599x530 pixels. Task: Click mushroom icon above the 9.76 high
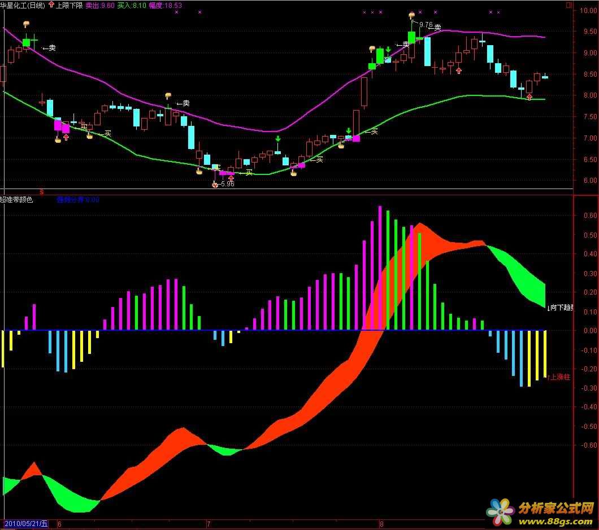tap(412, 16)
